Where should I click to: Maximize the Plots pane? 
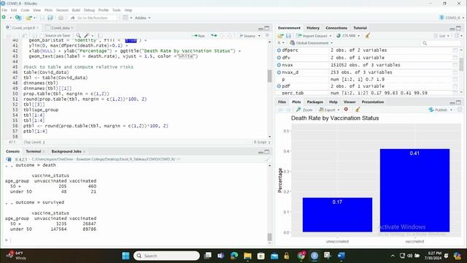[x=458, y=102]
